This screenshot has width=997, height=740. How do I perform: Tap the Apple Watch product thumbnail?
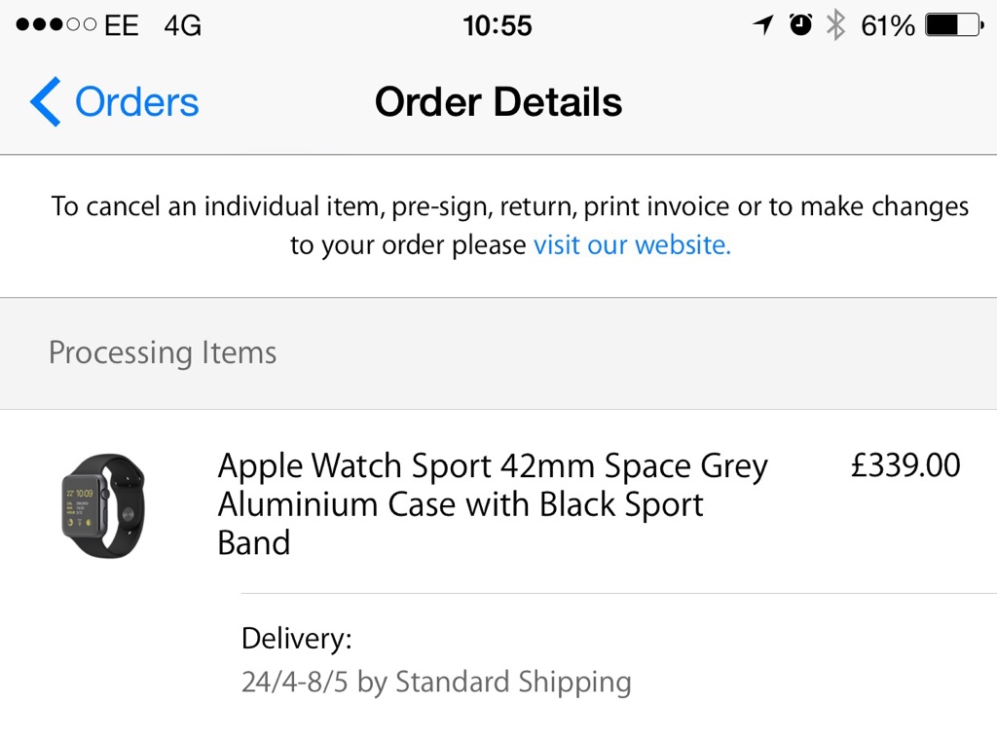(103, 504)
